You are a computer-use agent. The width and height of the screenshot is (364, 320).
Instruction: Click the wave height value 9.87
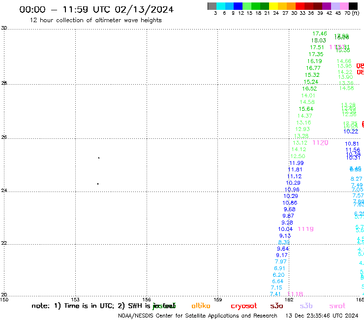point(288,216)
